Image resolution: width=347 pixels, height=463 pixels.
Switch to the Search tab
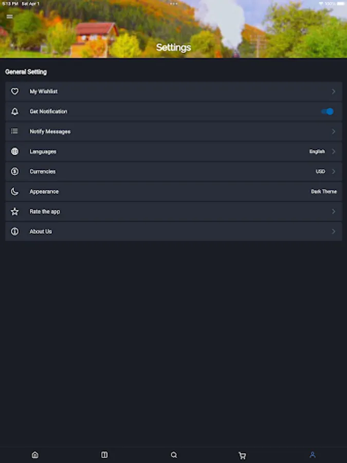pyautogui.click(x=174, y=455)
